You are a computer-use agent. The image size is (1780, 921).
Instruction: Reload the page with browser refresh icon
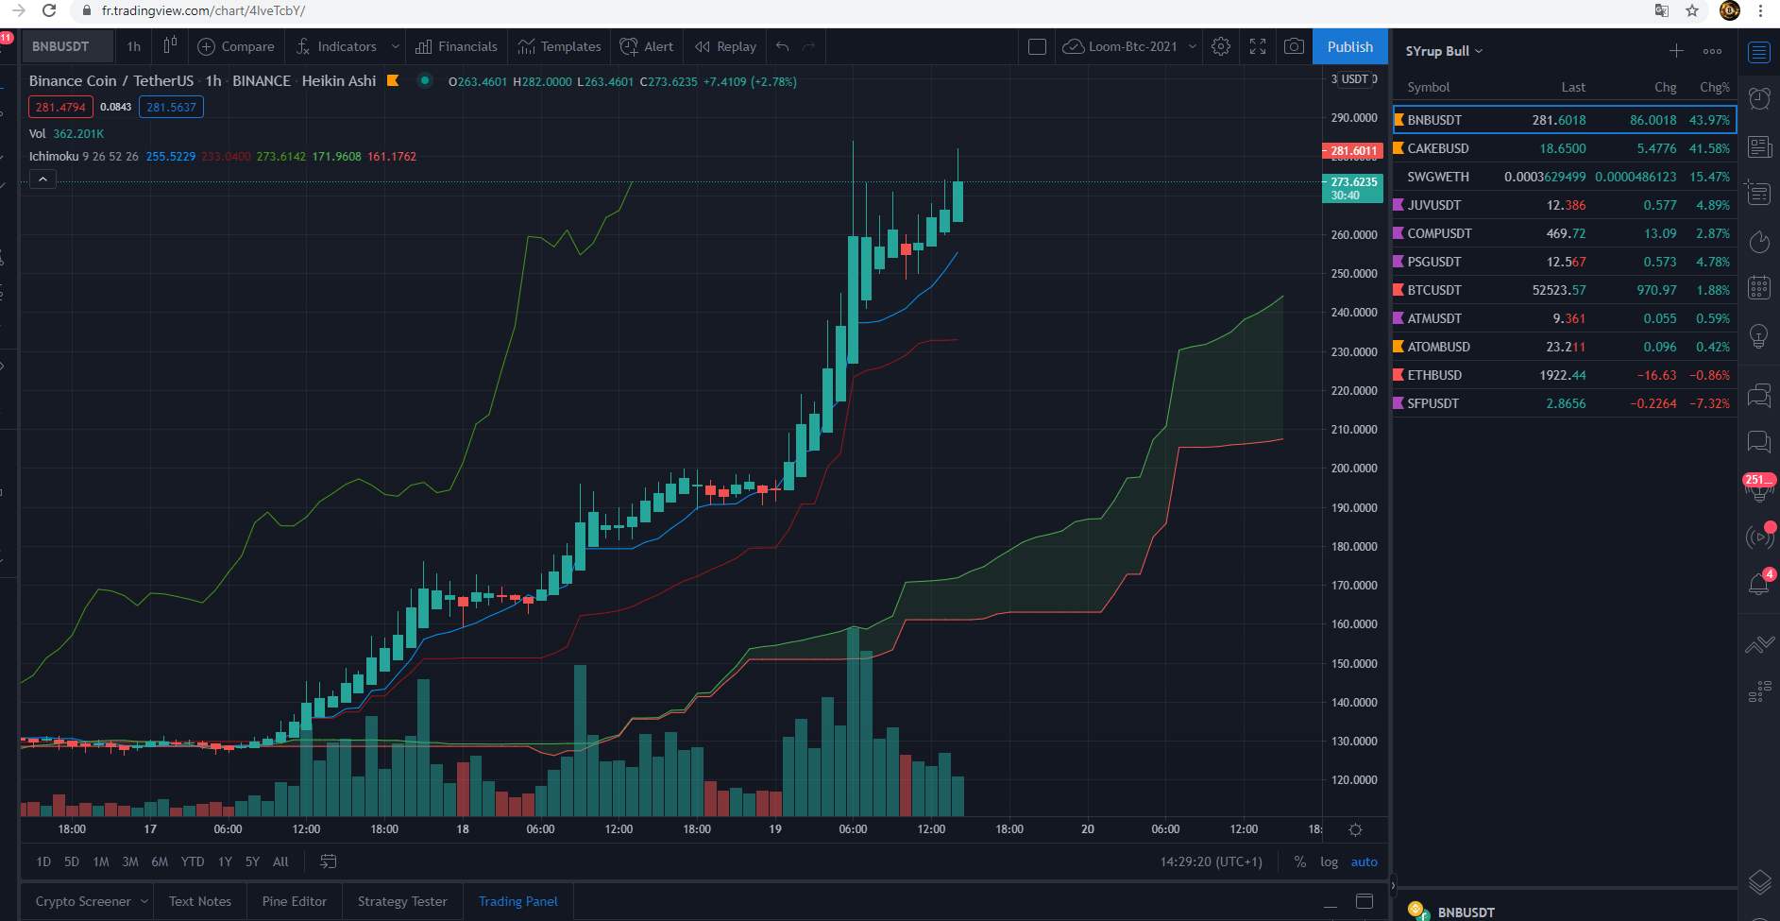point(49,10)
